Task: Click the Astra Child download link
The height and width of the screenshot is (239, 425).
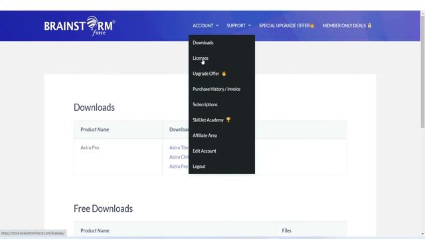Action: point(179,157)
